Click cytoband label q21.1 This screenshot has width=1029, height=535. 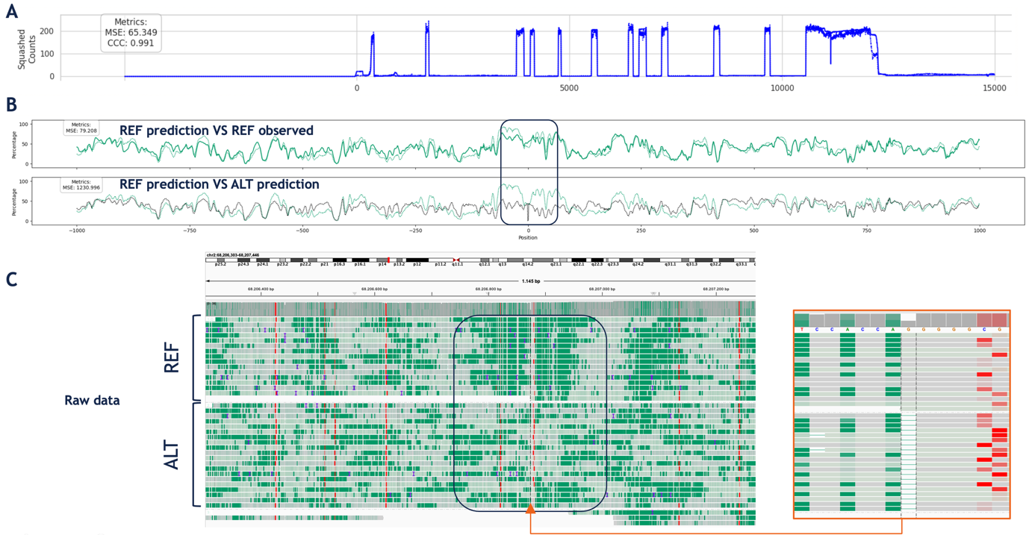(x=556, y=264)
